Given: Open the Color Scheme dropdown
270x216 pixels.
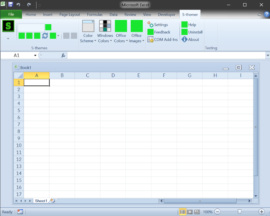Looking at the screenshot, I should pos(88,31).
